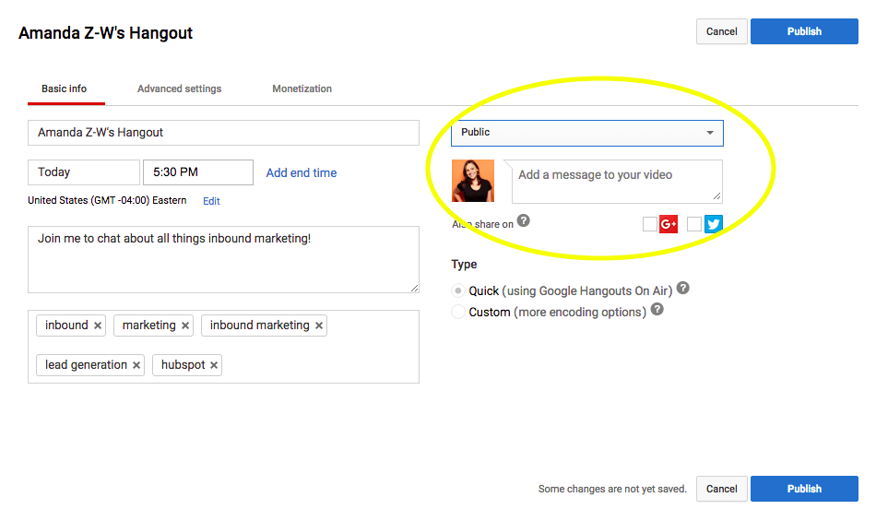Click the bottom Publish button
The image size is (876, 521).
(804, 489)
